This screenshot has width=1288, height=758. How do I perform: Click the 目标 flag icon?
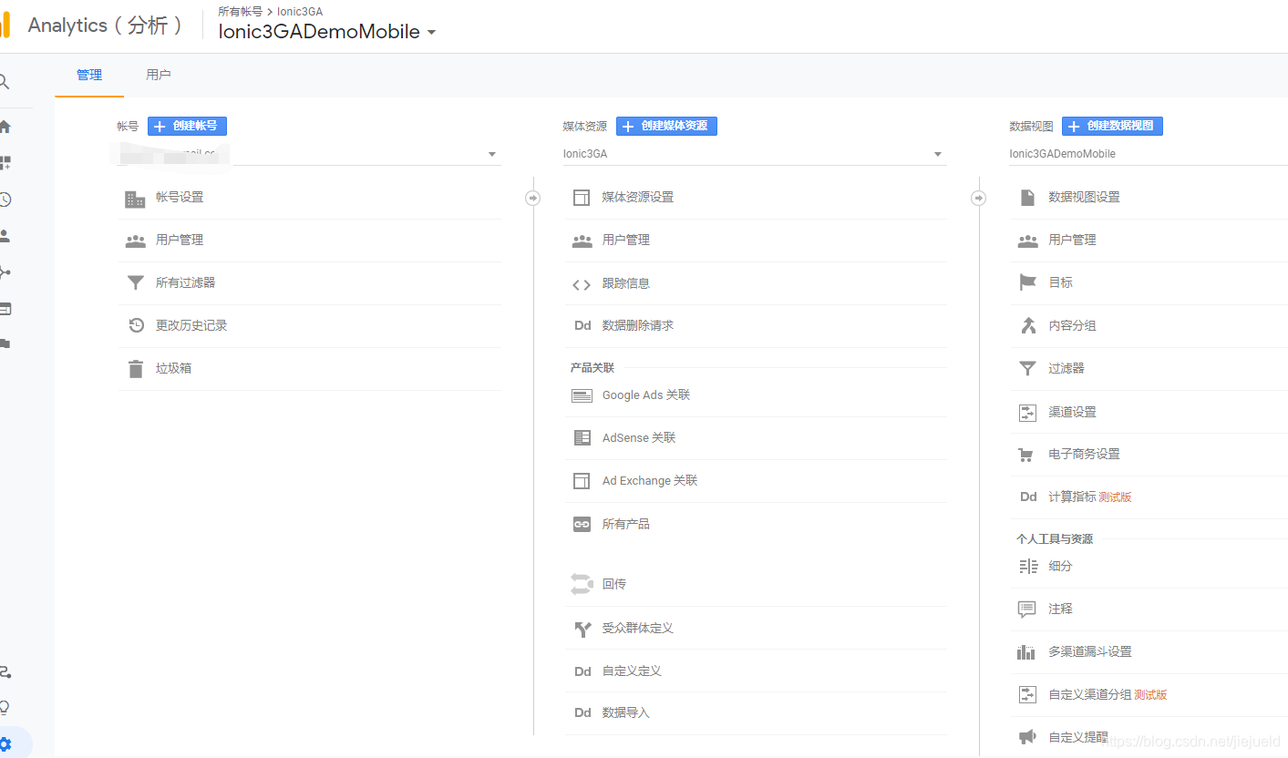click(x=1028, y=283)
